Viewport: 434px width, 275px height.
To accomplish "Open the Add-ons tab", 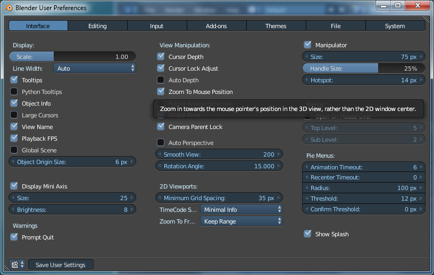I will (216, 26).
